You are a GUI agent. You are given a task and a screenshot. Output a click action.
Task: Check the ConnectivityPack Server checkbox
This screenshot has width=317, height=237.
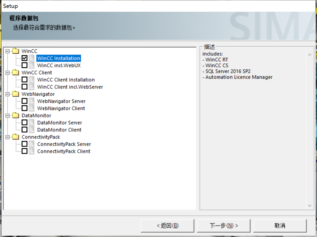tap(24, 144)
